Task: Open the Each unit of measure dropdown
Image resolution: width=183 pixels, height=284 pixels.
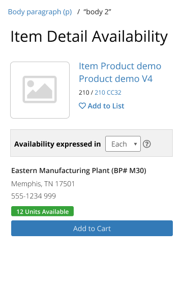Action: tap(123, 144)
